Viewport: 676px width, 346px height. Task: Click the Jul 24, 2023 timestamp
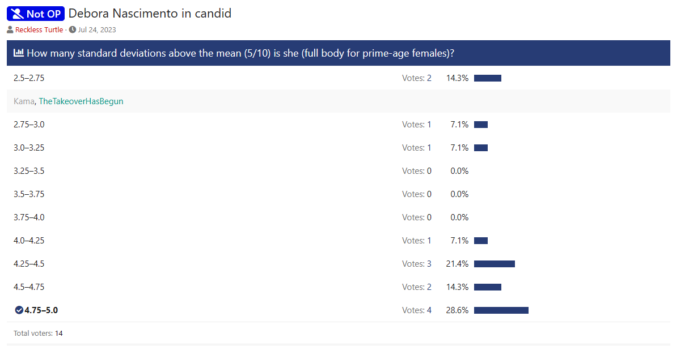pyautogui.click(x=97, y=30)
